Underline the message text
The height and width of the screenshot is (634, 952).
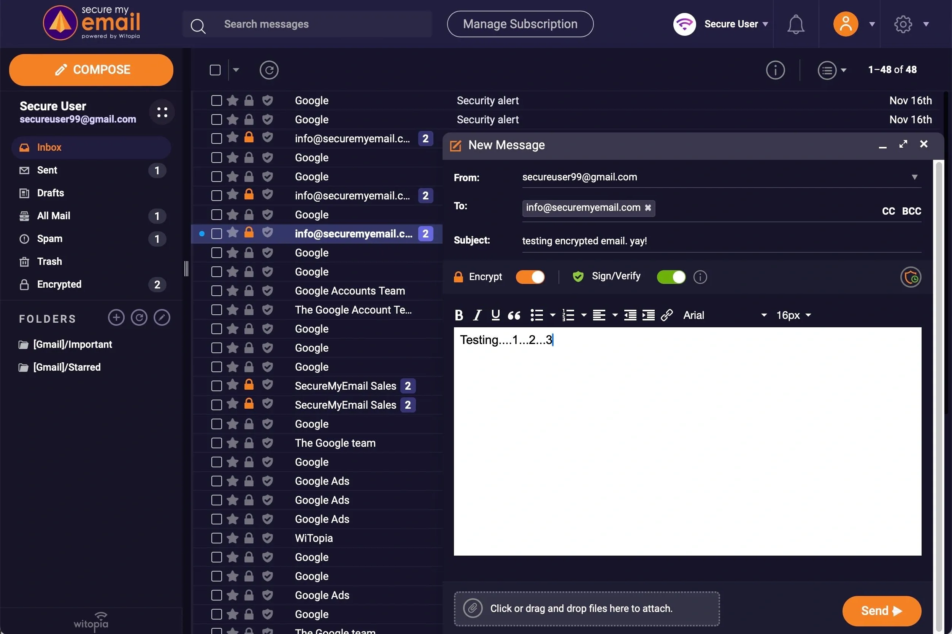tap(495, 315)
